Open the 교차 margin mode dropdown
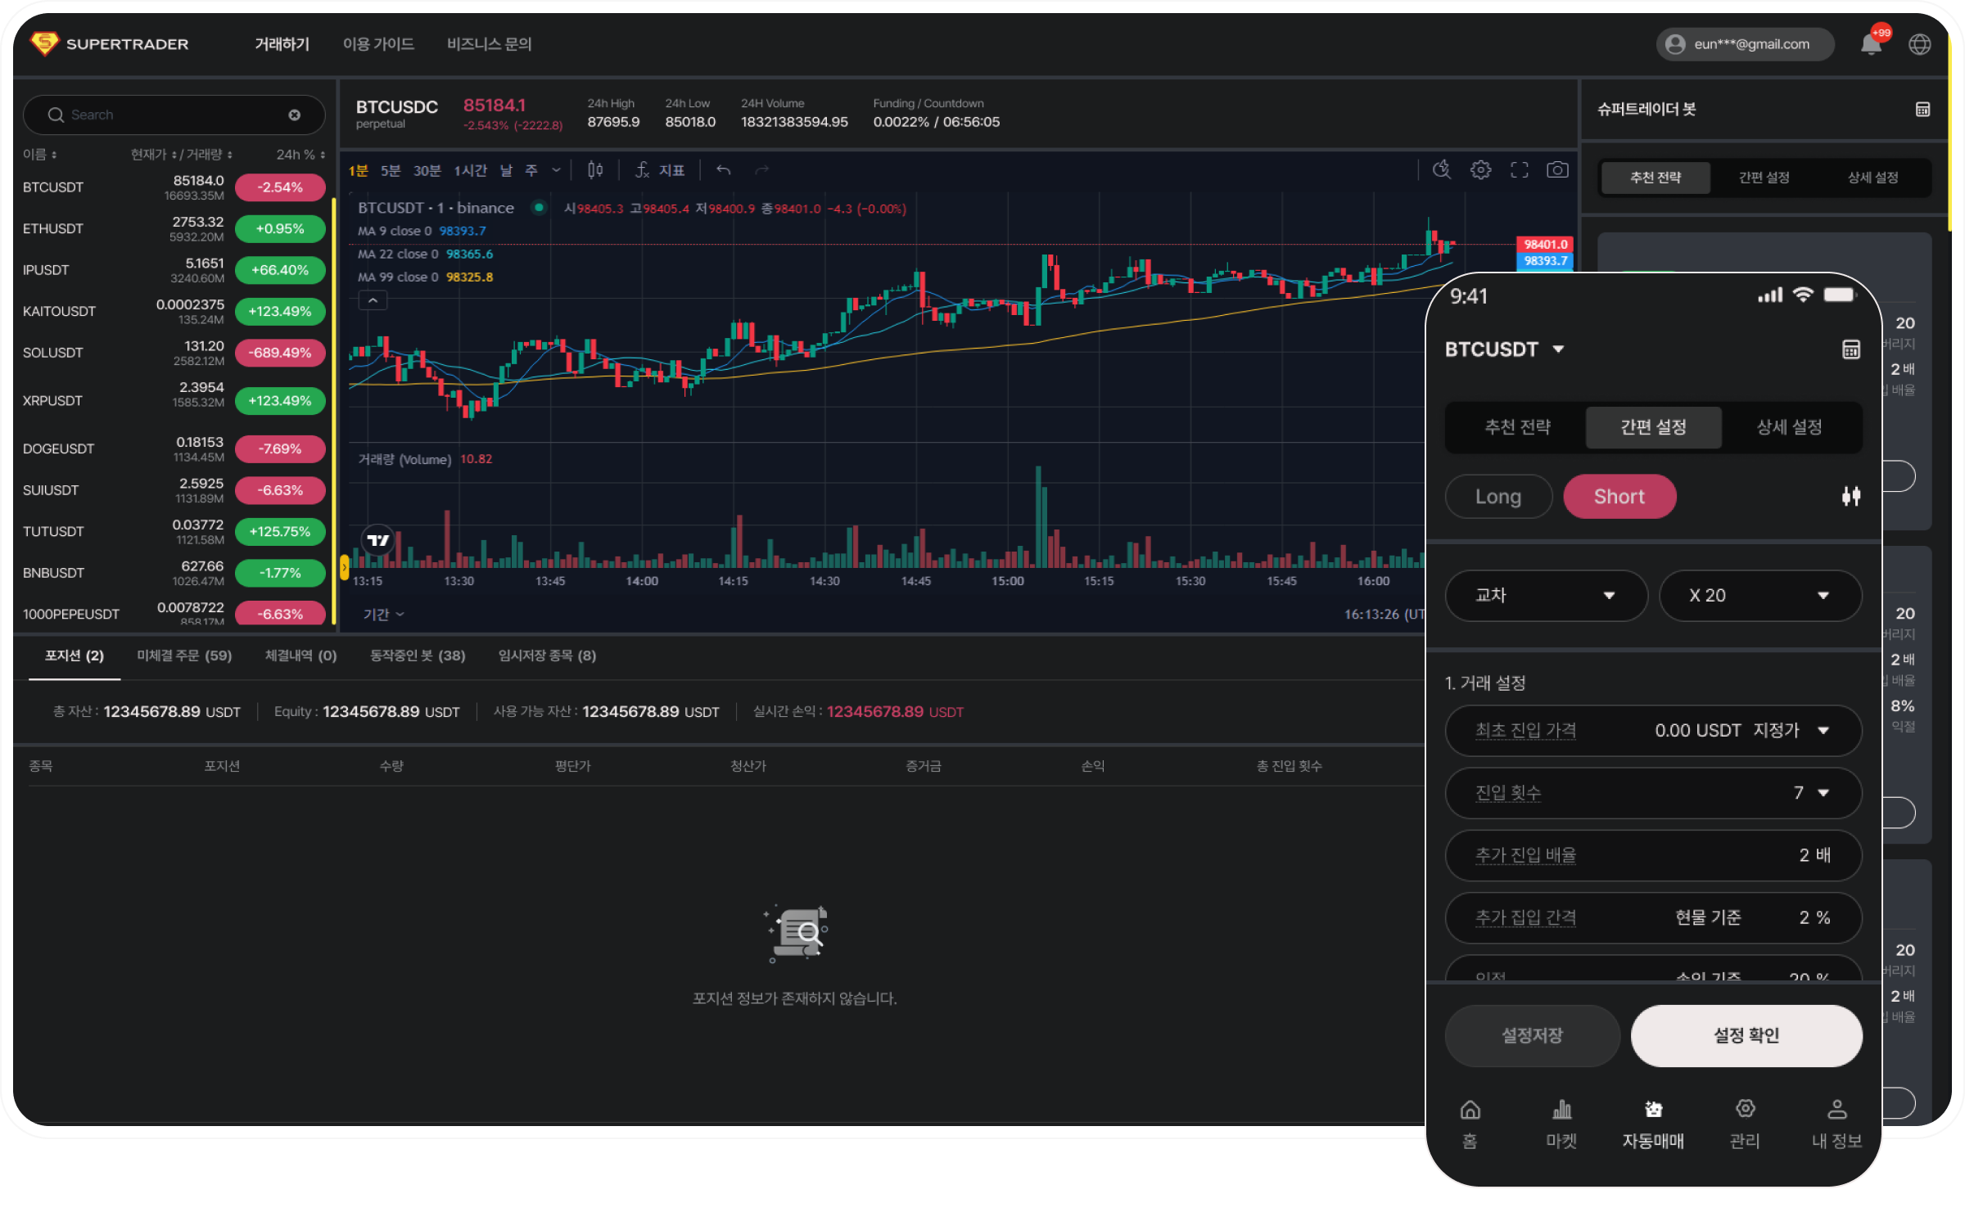The height and width of the screenshot is (1221, 1965). (x=1546, y=596)
